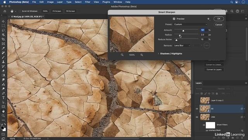Open the Hand tool preset picker arrow
Image resolution: width=248 pixels, height=140 pixels.
[x=15, y=11]
